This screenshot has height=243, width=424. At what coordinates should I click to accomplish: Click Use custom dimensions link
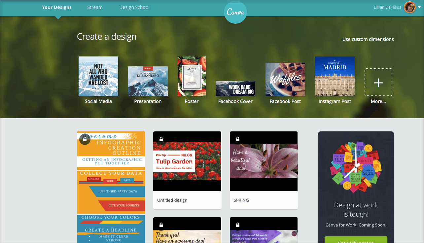[368, 39]
